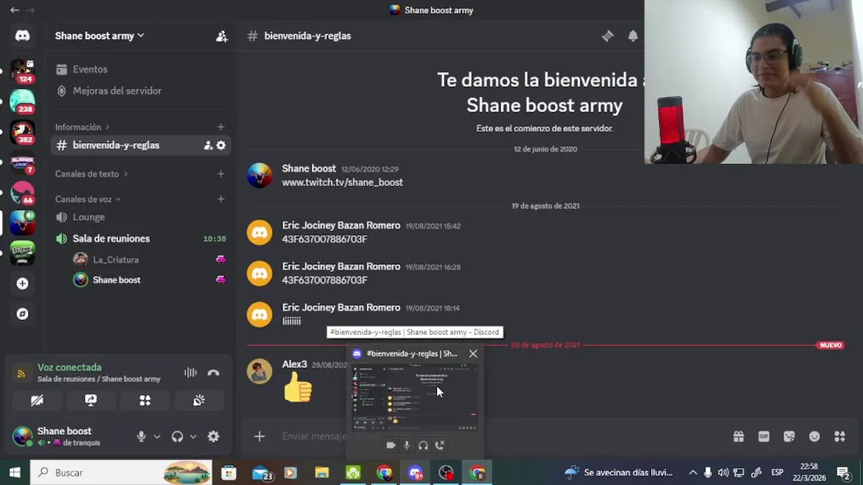Viewport: 863px width, 485px height.
Task: Click Eric Jociney Bazan Romero's 15:42 username
Action: (341, 225)
